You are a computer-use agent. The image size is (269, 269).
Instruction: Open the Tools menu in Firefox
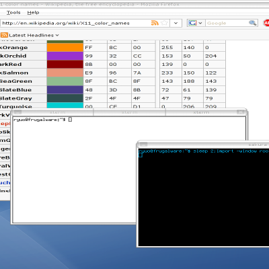(13, 13)
